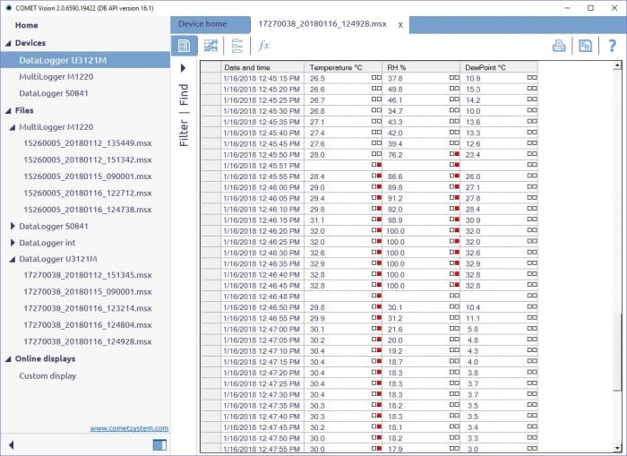Open the fx calculated channels tool
This screenshot has width=627, height=456.
(x=263, y=46)
